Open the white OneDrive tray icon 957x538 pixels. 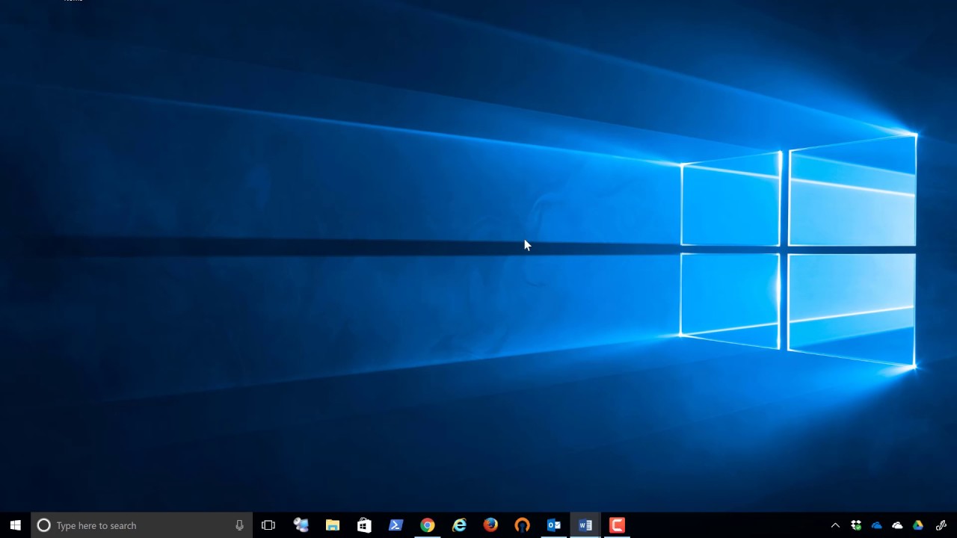click(897, 525)
